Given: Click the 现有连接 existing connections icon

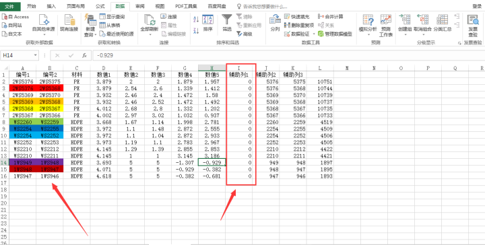Looking at the screenshot, I should (69, 20).
